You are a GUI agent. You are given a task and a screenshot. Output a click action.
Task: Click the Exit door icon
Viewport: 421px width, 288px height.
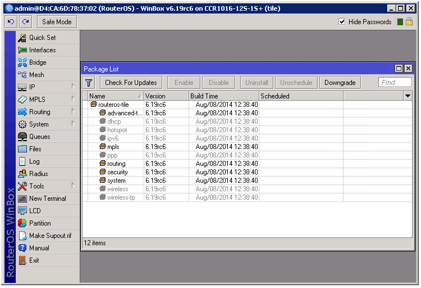point(22,260)
